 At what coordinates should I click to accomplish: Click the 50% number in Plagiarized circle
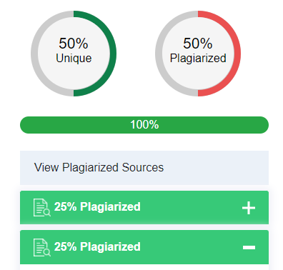click(x=198, y=44)
